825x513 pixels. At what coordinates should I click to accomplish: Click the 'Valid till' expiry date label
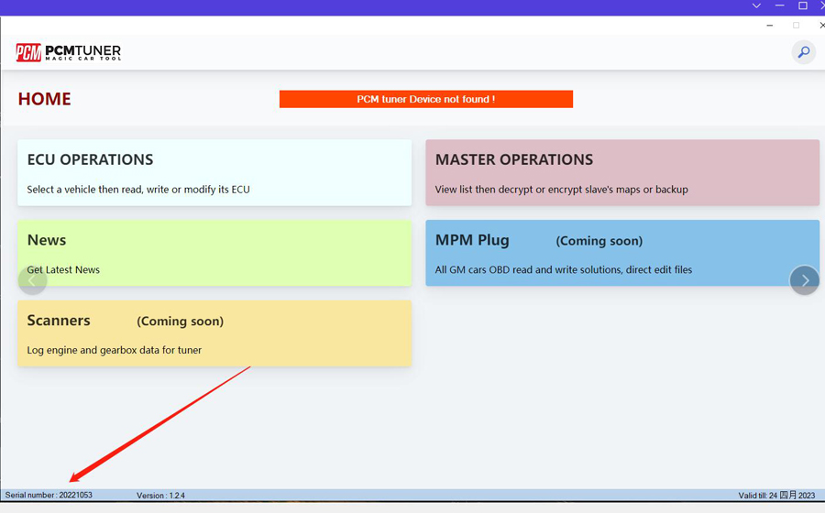pyautogui.click(x=775, y=496)
